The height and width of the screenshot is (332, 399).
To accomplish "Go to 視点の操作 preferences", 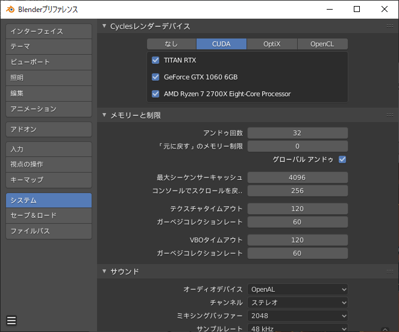I will (x=49, y=164).
